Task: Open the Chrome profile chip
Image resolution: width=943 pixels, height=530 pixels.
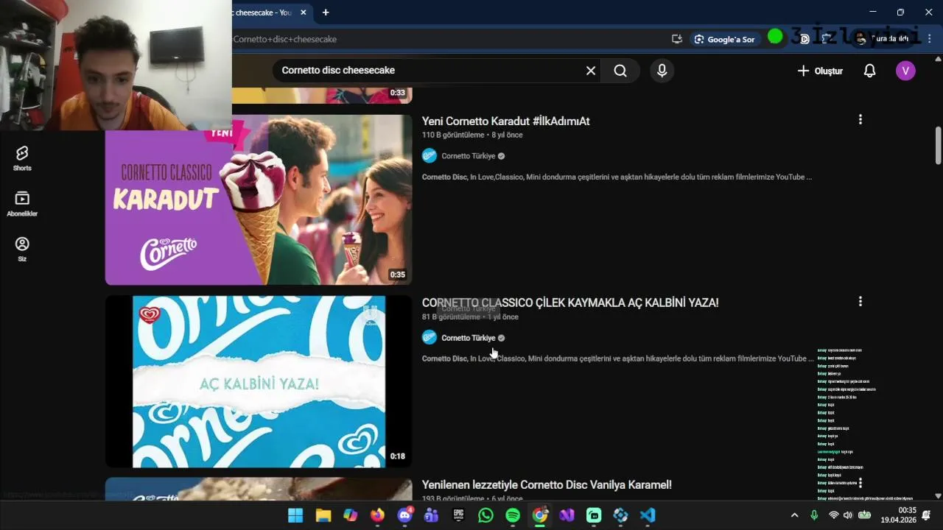Action: coord(883,39)
